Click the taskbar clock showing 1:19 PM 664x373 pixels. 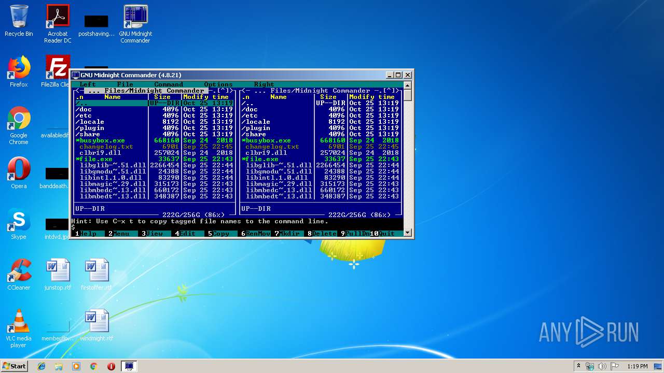point(638,366)
